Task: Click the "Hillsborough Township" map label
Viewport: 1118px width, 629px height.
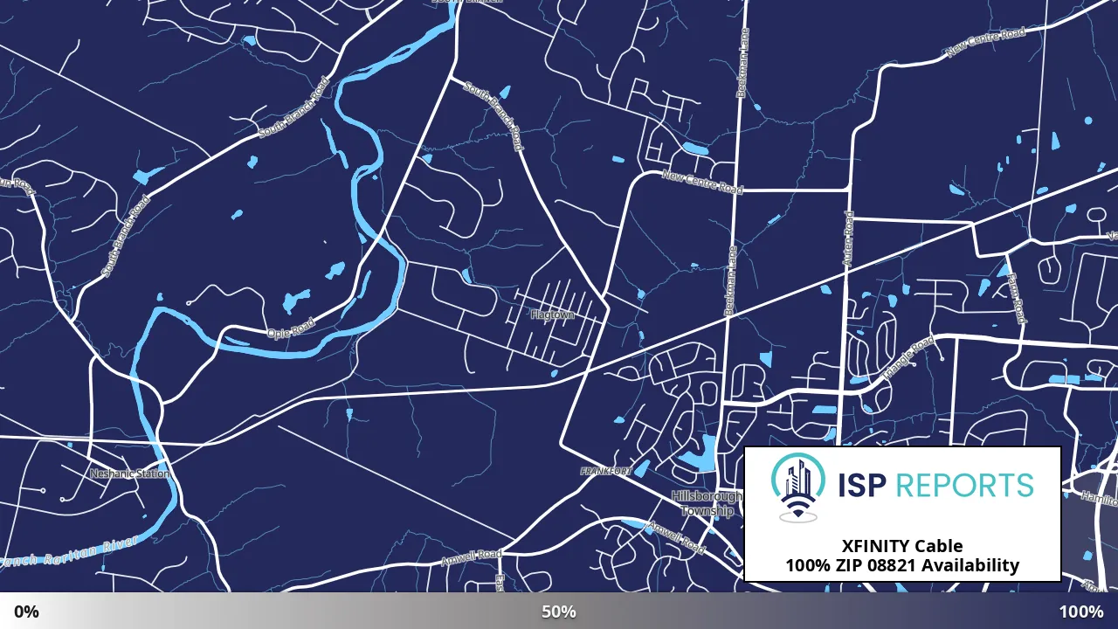Action: (x=707, y=503)
